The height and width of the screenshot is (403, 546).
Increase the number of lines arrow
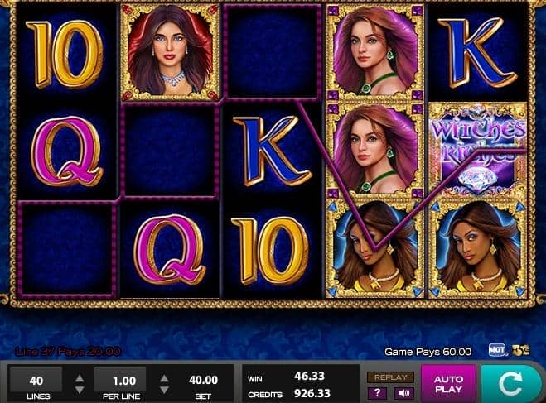click(x=80, y=378)
